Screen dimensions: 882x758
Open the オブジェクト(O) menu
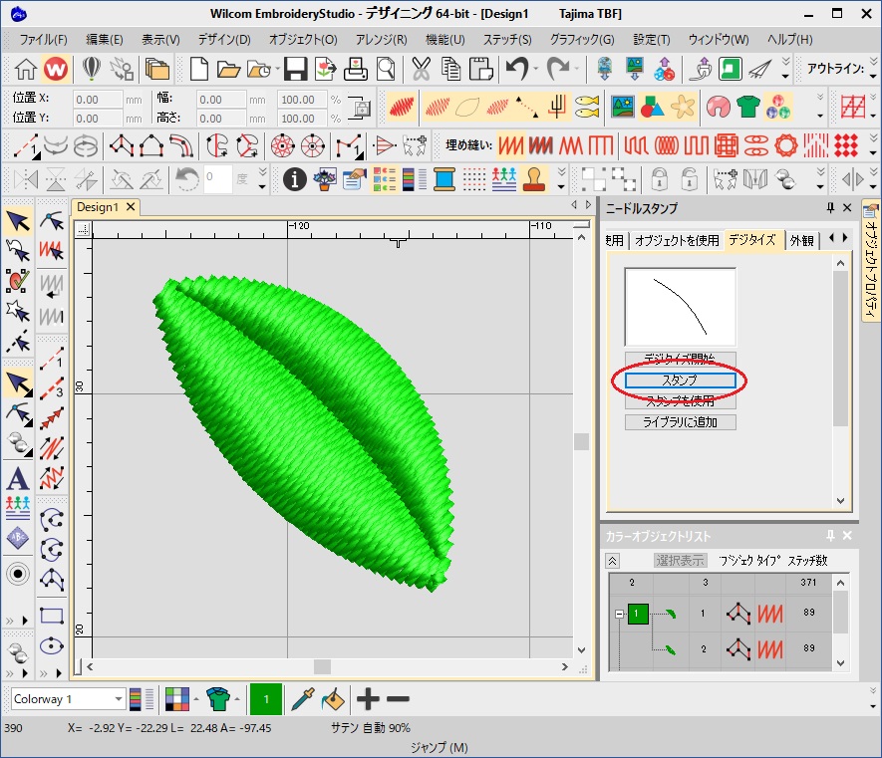[x=303, y=40]
